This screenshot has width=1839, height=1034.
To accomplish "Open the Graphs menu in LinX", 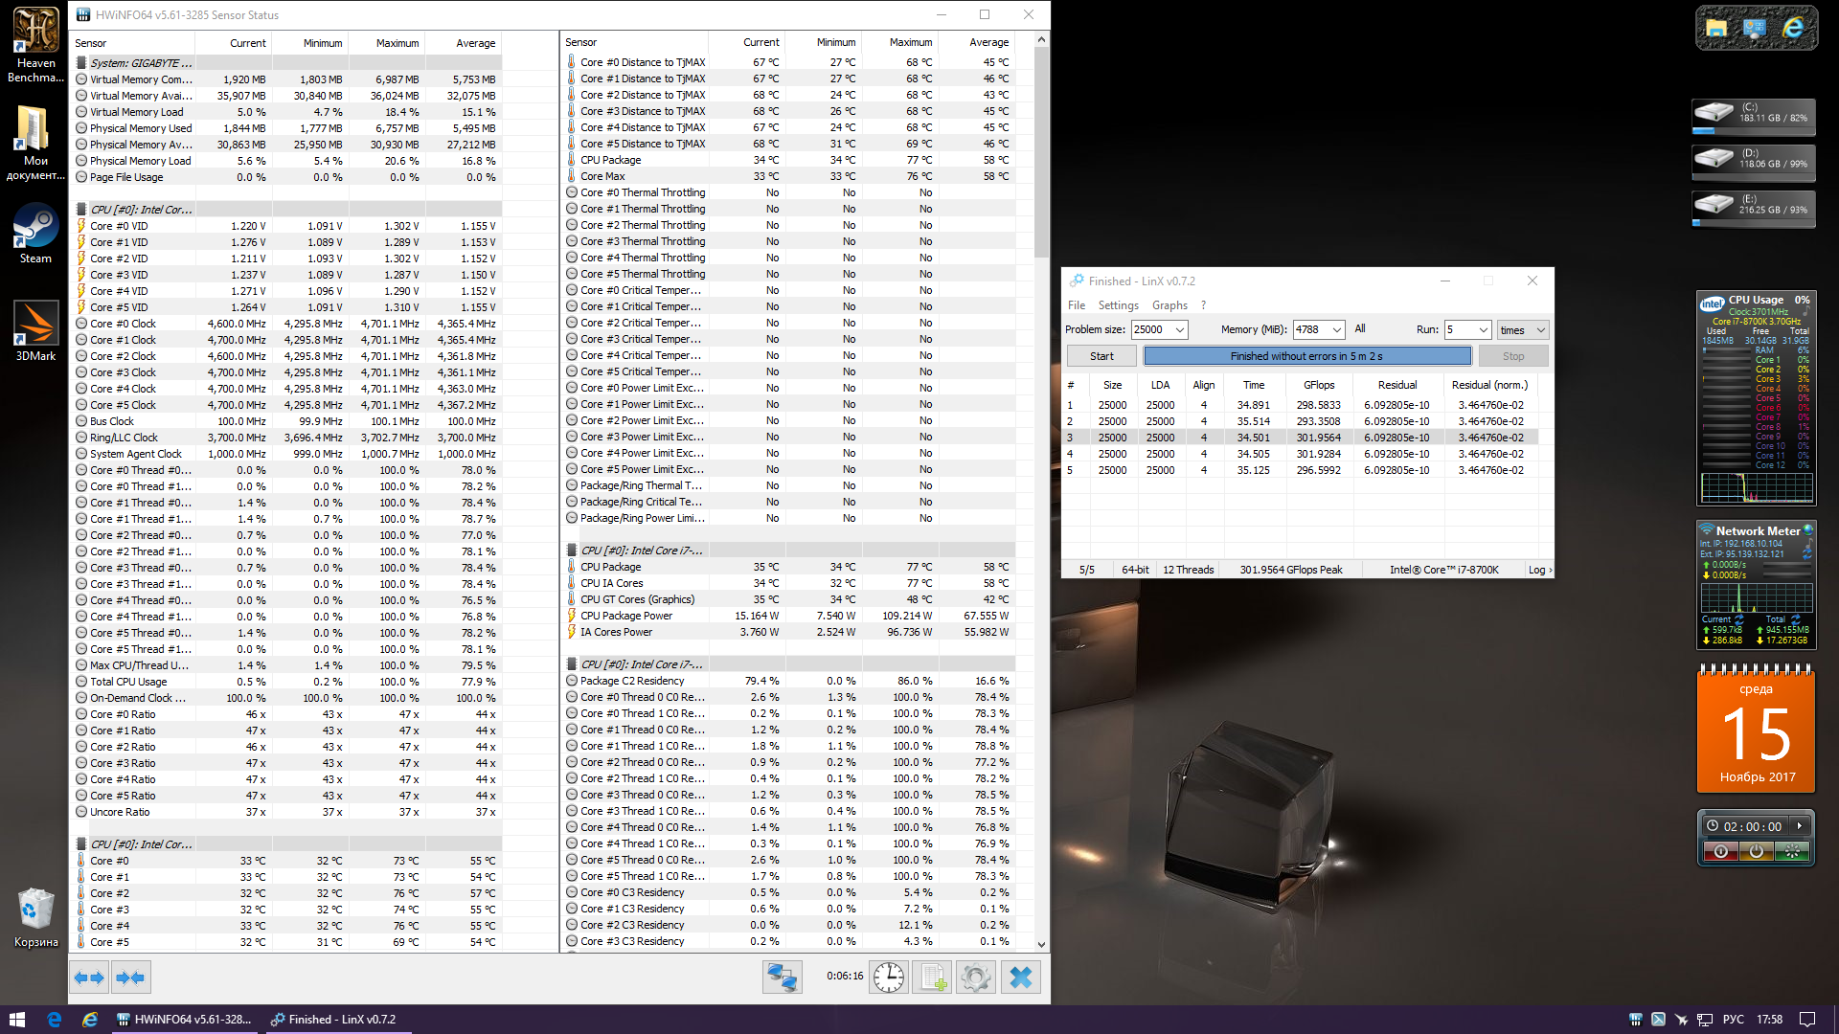I will (x=1169, y=305).
